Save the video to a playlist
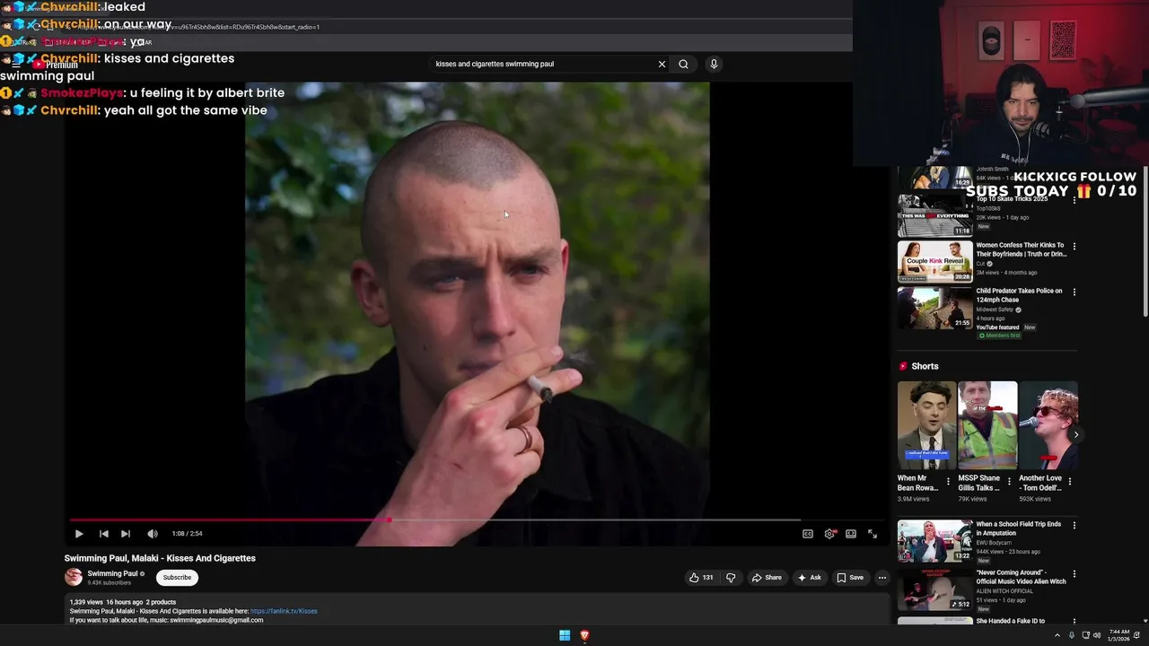The width and height of the screenshot is (1149, 646). (x=850, y=578)
